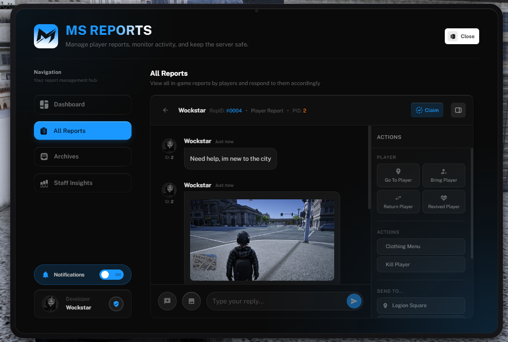Image resolution: width=508 pixels, height=342 pixels.
Task: Click the actions panel scrollbar
Action: (472, 204)
